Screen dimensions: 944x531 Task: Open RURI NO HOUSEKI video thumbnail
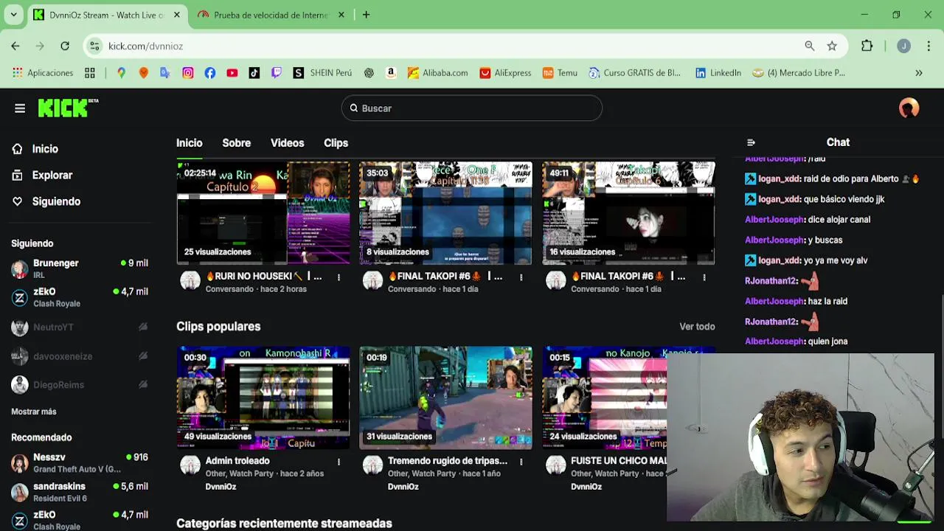tap(263, 212)
